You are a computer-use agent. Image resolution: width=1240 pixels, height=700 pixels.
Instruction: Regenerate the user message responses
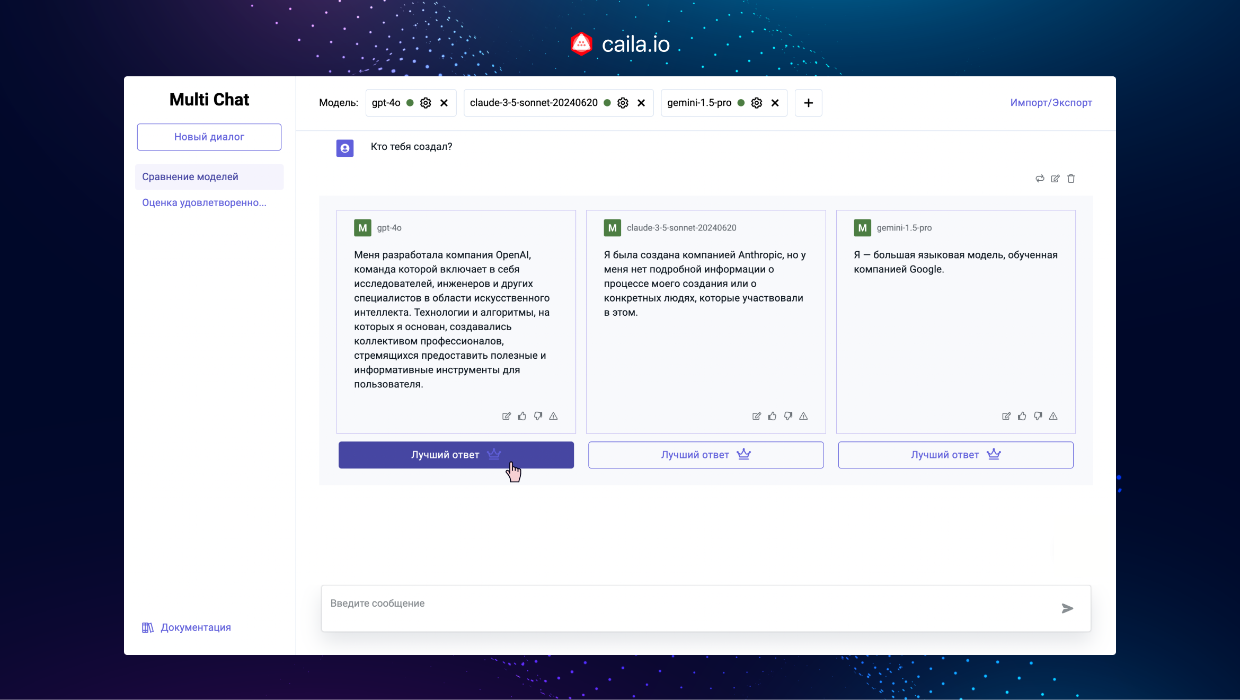click(1040, 179)
